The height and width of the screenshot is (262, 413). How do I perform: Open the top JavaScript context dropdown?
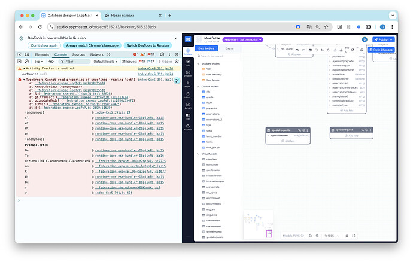[39, 62]
